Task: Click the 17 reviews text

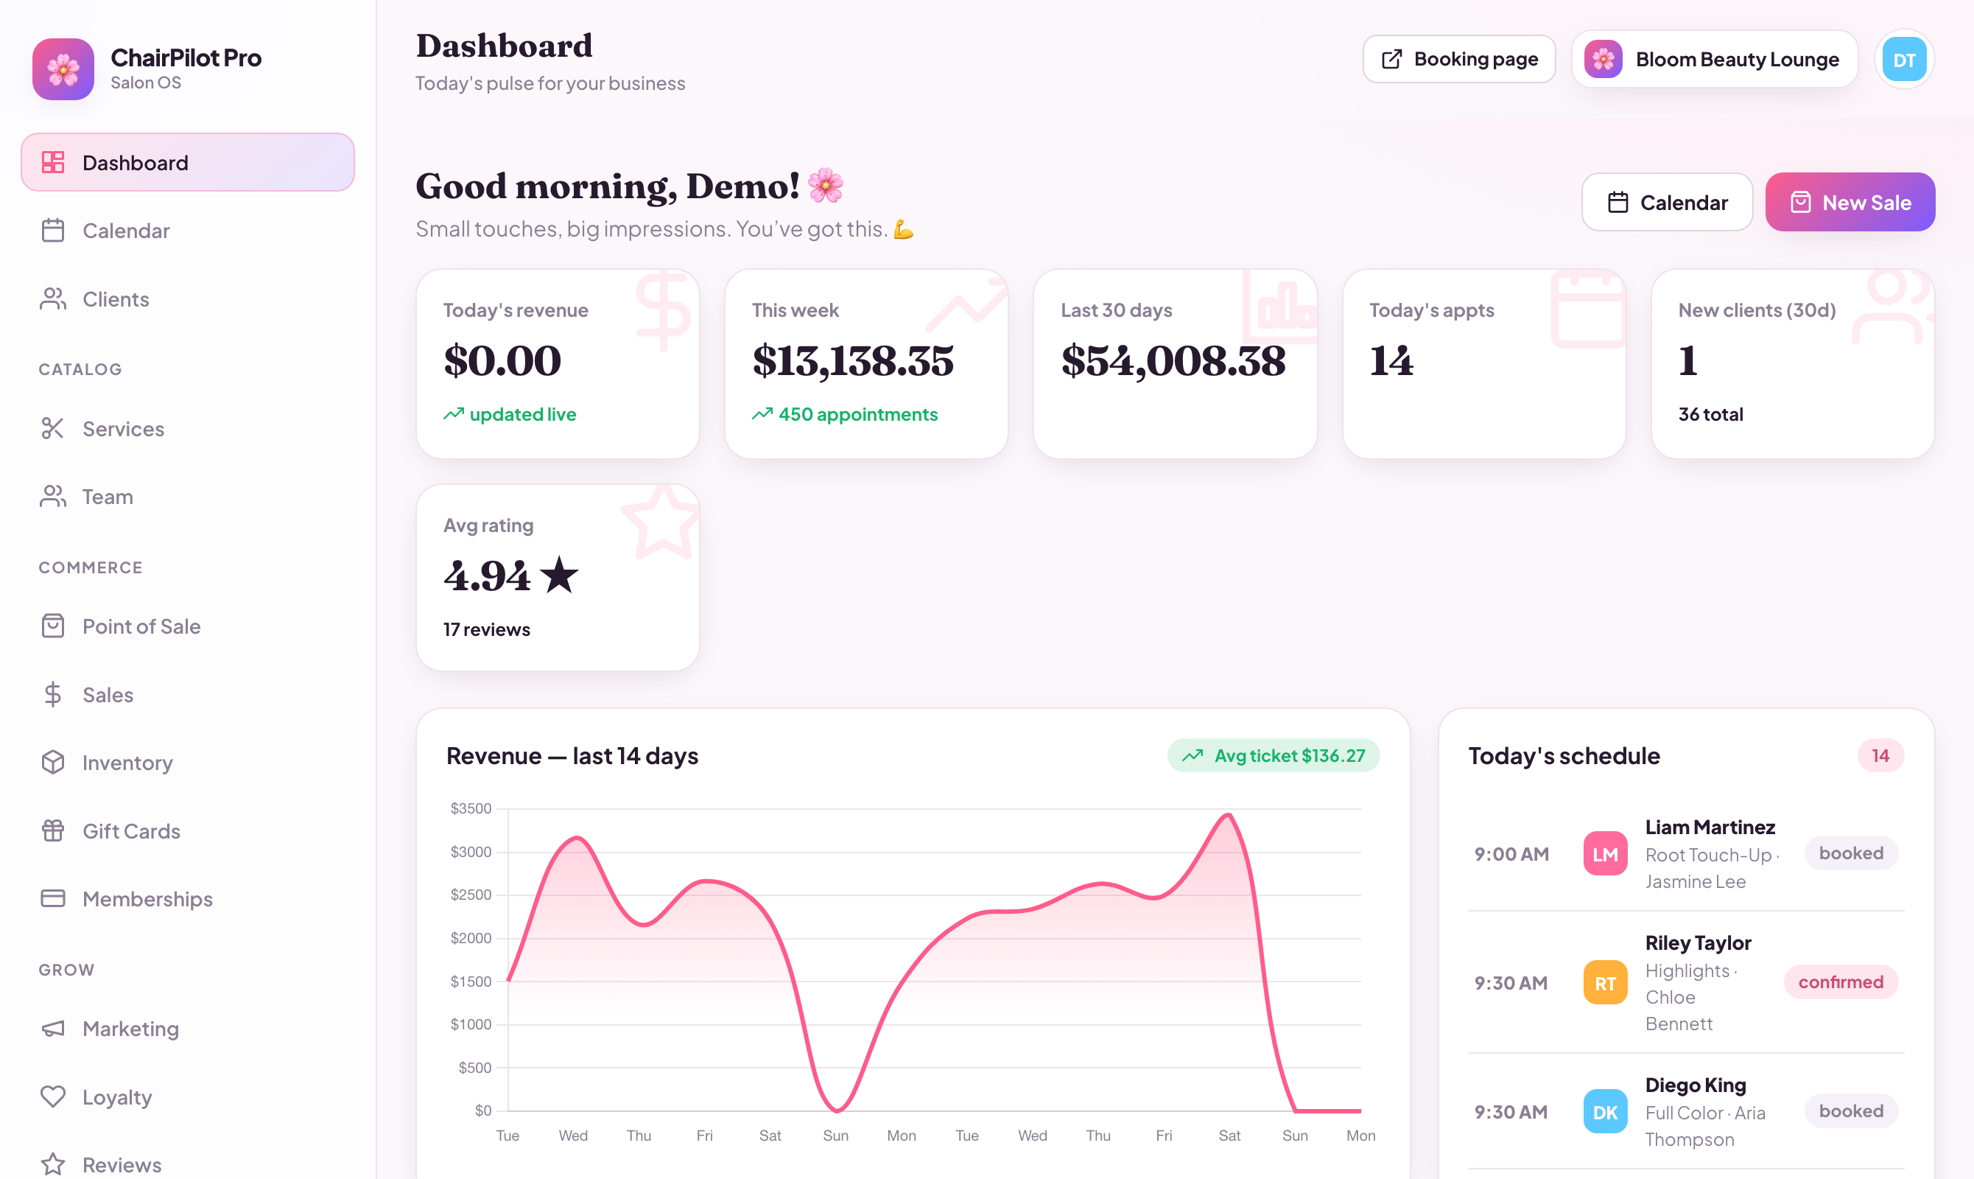Action: click(x=487, y=630)
